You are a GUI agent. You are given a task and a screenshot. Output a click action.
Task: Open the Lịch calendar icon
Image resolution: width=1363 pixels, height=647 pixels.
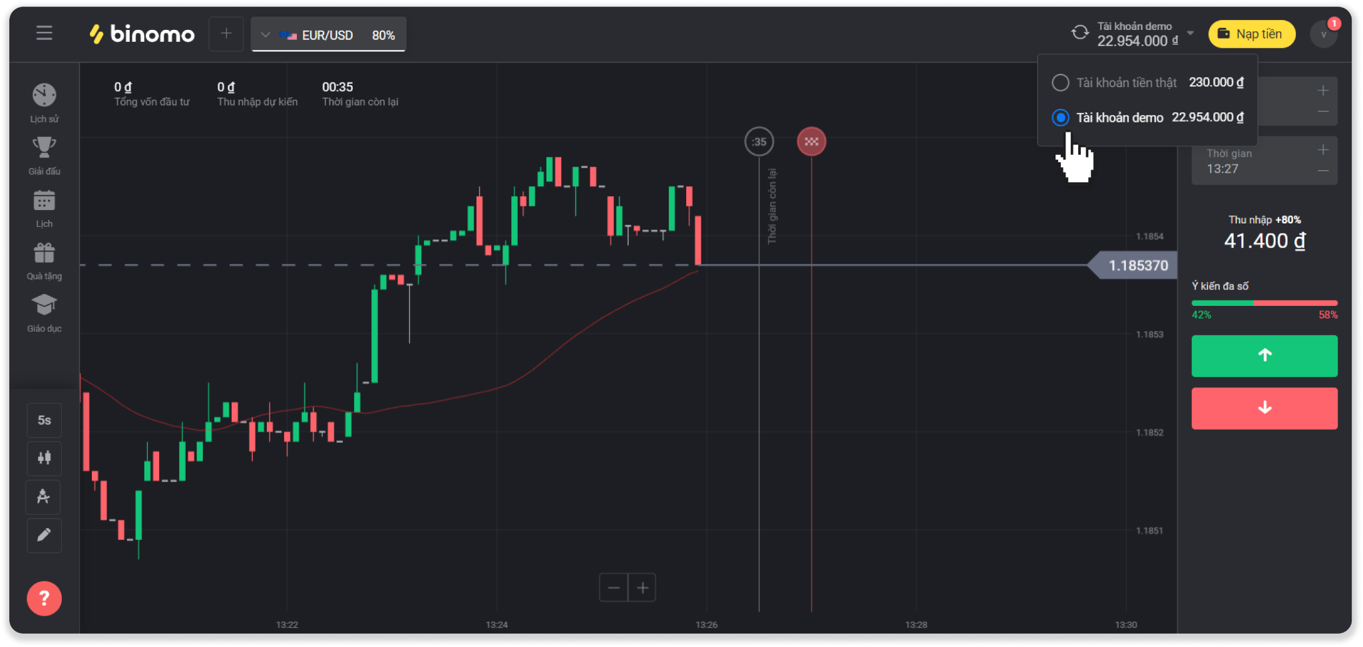44,201
